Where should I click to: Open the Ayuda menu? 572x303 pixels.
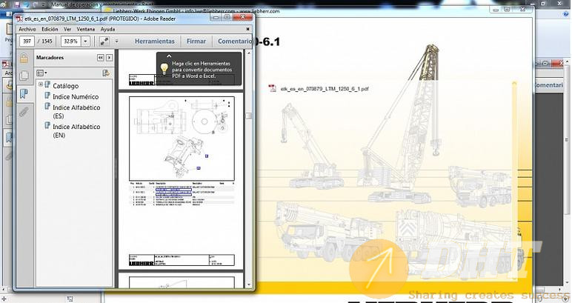click(107, 29)
